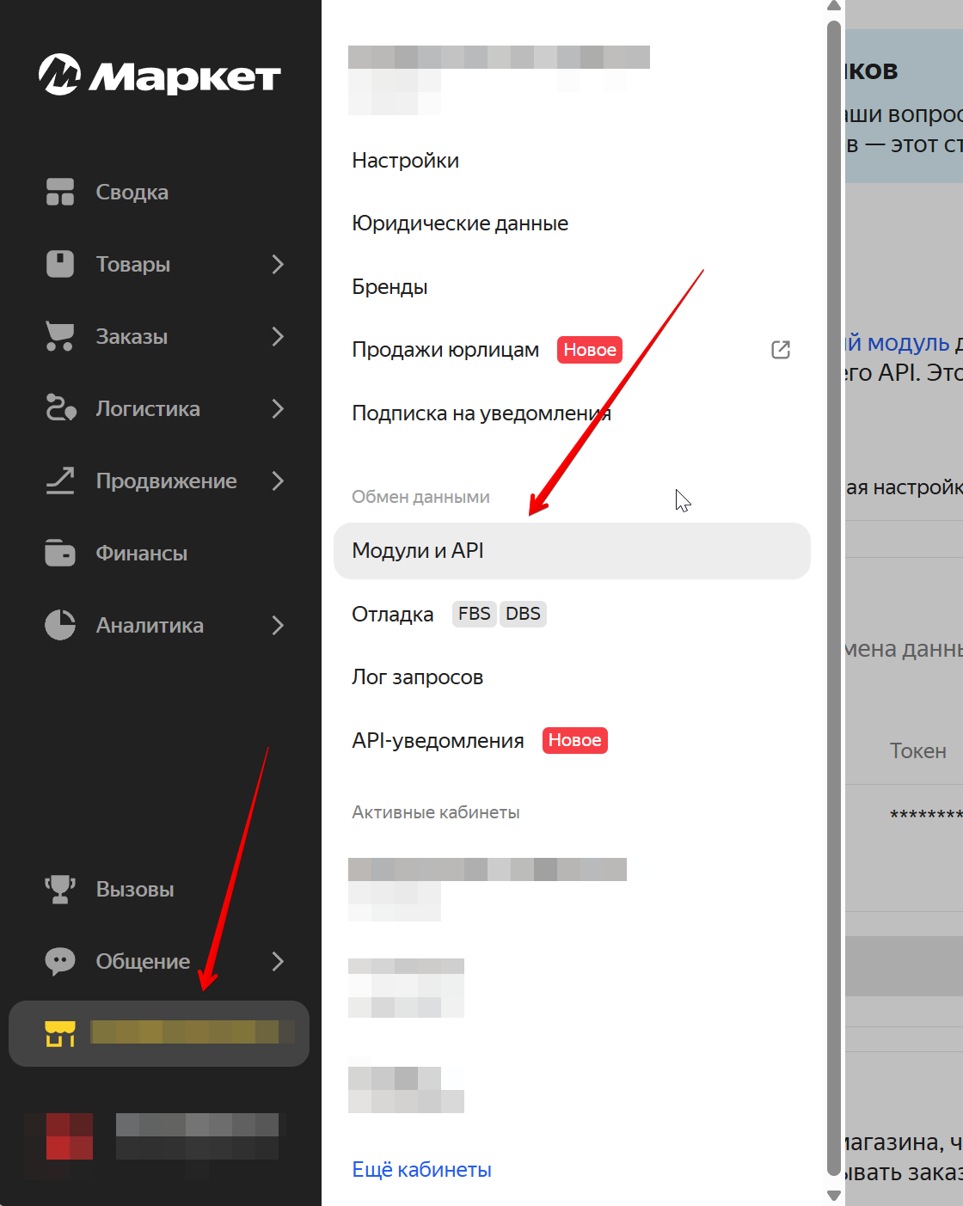Click scrollbar up arrow

(x=833, y=7)
